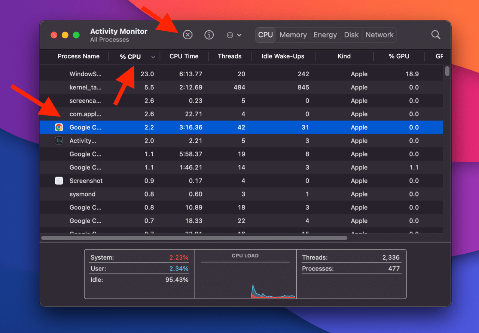Click the ellipsis (more options) toolbar icon
Viewport: 479px width, 333px height.
(x=231, y=35)
